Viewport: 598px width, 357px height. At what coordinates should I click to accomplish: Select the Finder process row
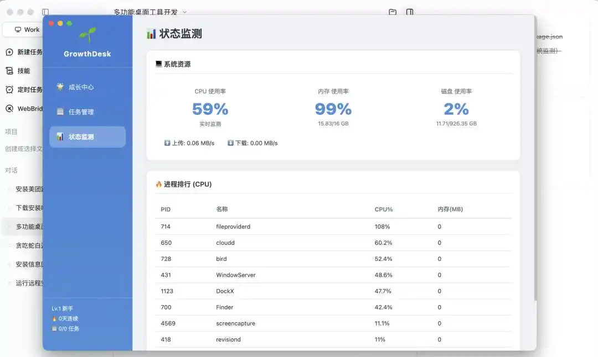point(333,307)
